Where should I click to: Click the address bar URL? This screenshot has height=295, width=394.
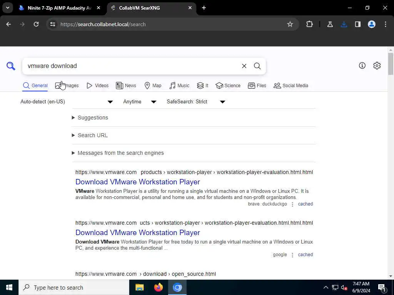pyautogui.click(x=103, y=24)
